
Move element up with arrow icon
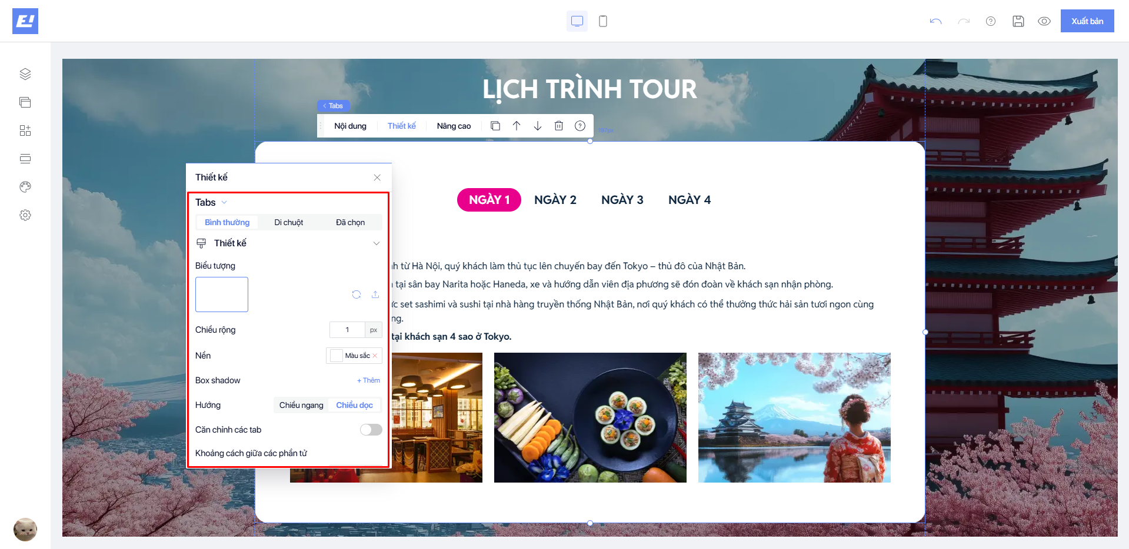[517, 126]
